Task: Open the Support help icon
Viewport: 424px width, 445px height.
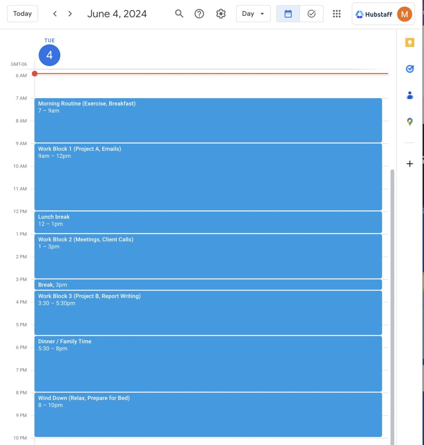Action: [x=199, y=14]
